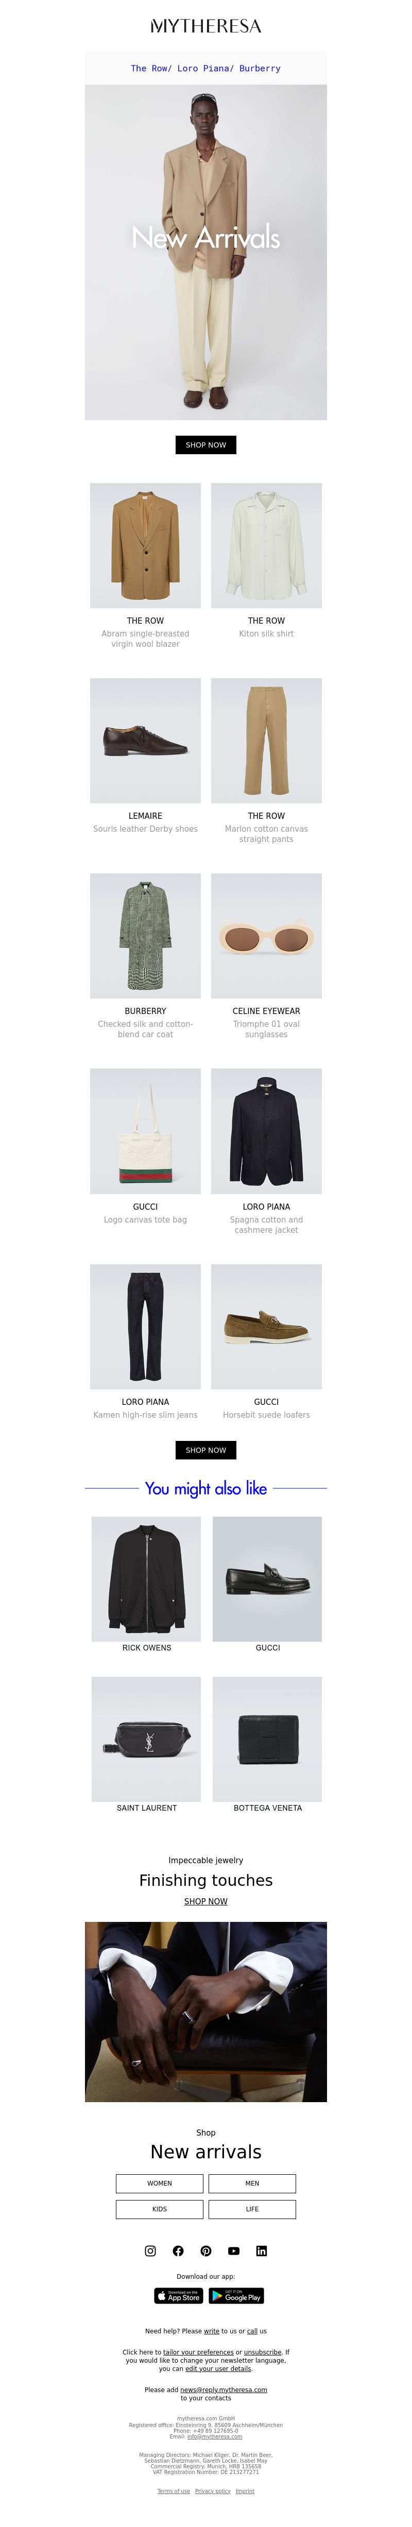Select the WOMEN new arrivals button
Viewport: 412px width, 2527px height.
coord(160,2182)
